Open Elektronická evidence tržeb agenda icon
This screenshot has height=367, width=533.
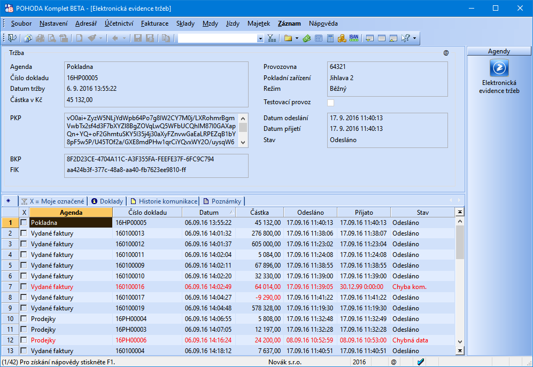pyautogui.click(x=499, y=68)
